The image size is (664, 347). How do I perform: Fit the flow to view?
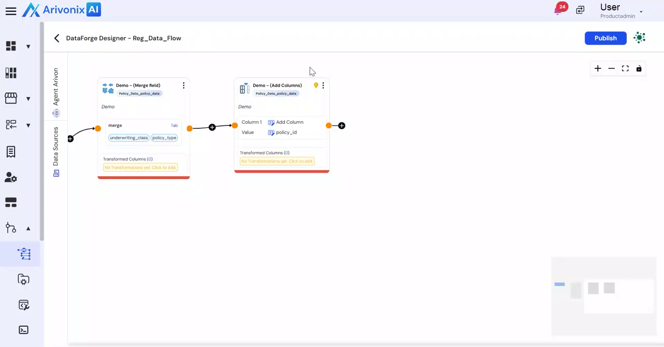[x=625, y=68]
